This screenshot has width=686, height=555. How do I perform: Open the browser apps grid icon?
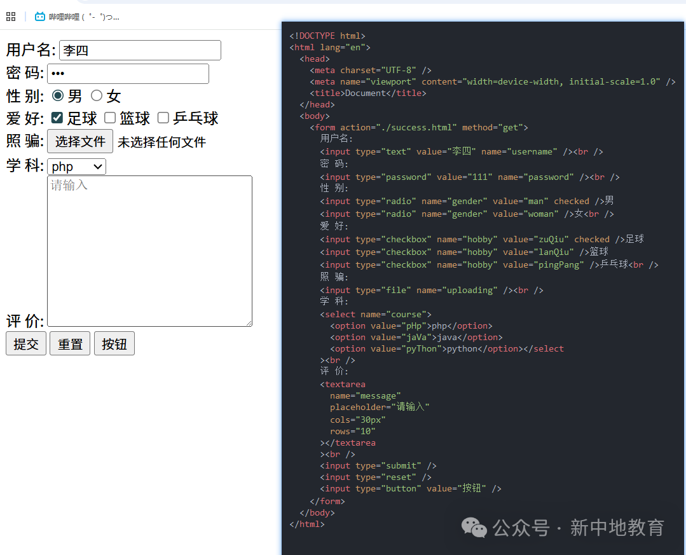[11, 17]
